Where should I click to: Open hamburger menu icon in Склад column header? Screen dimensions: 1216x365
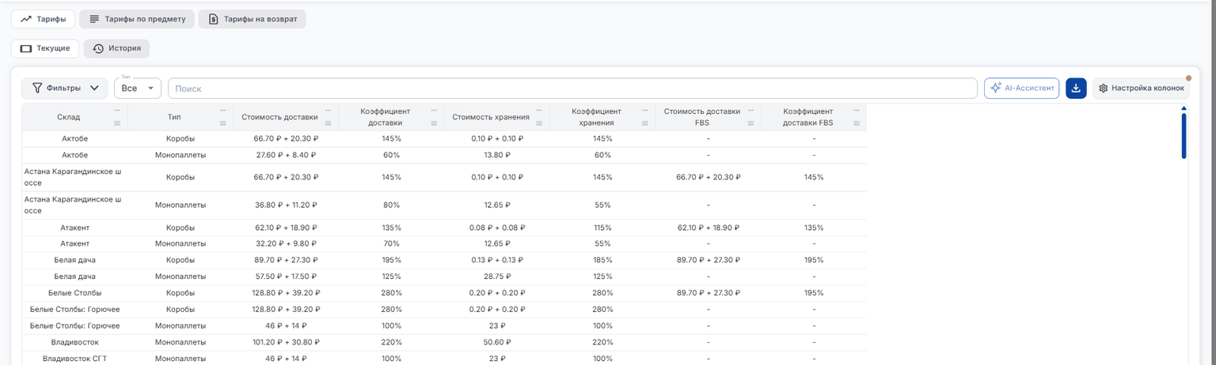117,123
